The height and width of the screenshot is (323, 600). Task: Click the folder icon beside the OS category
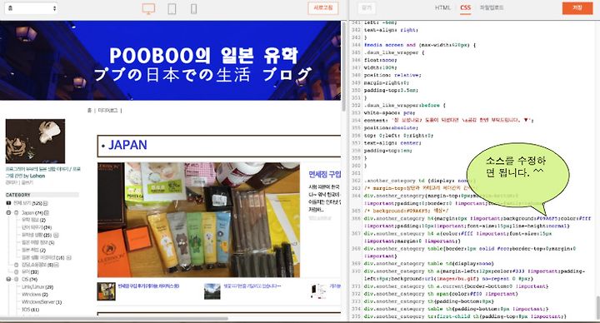[17, 280]
